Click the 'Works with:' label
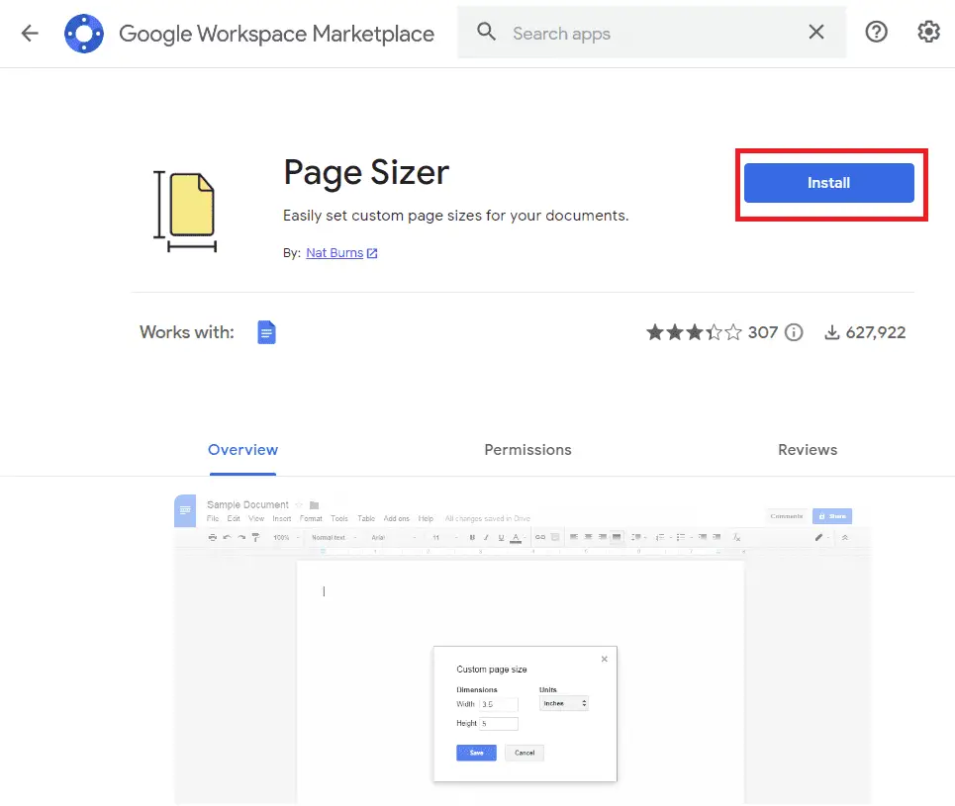This screenshot has height=806, width=955. point(186,332)
